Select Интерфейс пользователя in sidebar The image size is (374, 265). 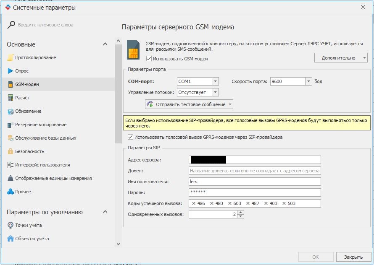42,165
